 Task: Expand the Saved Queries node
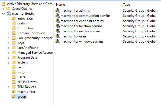pyautogui.click(x=4, y=9)
